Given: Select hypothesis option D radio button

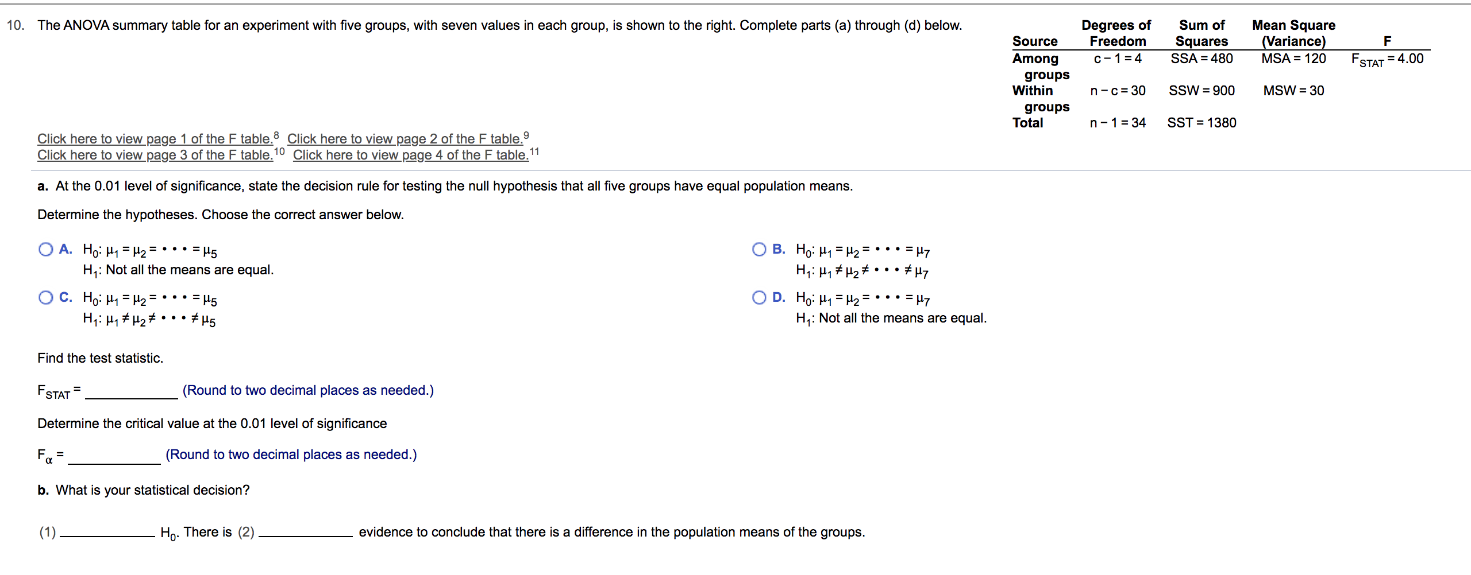Looking at the screenshot, I should [758, 297].
